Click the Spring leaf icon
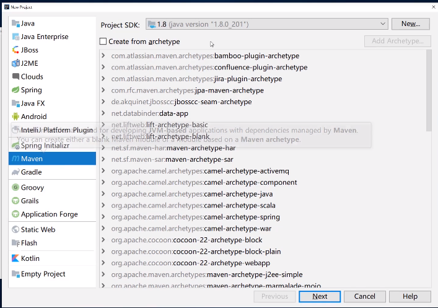The image size is (438, 308). (15, 90)
